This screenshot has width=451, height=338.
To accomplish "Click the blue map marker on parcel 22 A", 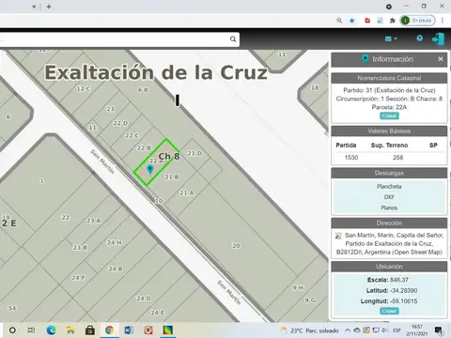I will (150, 169).
